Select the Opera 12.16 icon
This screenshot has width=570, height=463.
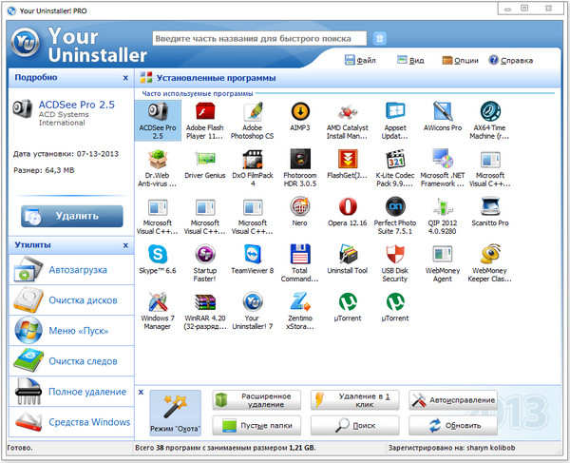(x=348, y=207)
